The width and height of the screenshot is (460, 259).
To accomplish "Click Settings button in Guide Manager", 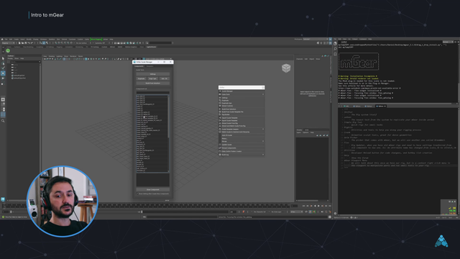I will tap(153, 74).
